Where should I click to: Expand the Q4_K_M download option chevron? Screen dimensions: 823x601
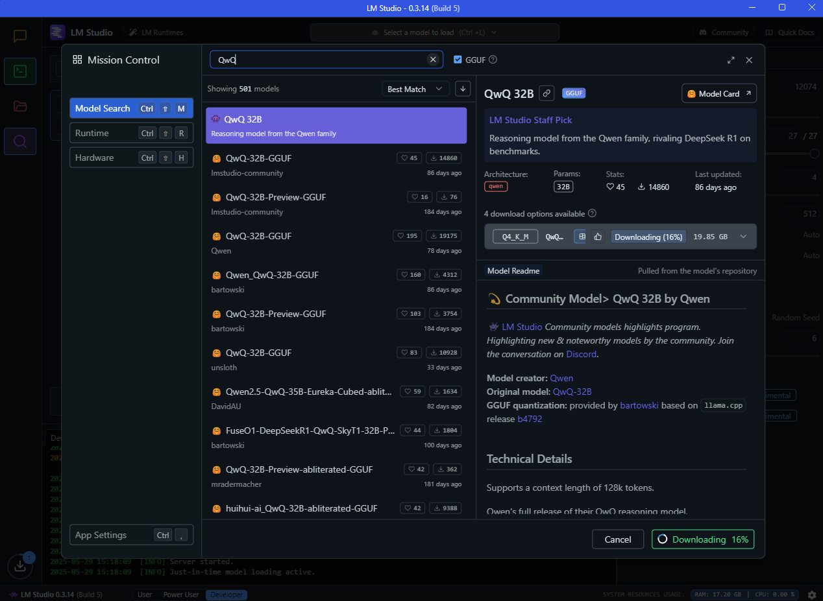(744, 237)
